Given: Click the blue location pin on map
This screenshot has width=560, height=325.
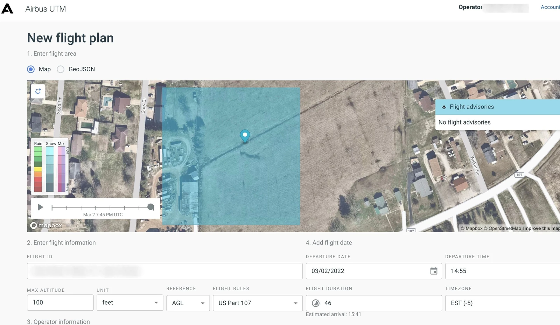Looking at the screenshot, I should (x=245, y=136).
